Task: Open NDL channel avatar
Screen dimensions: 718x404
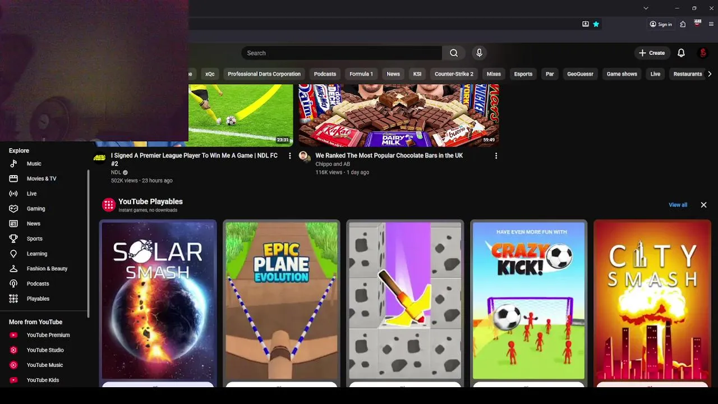Action: [x=99, y=158]
